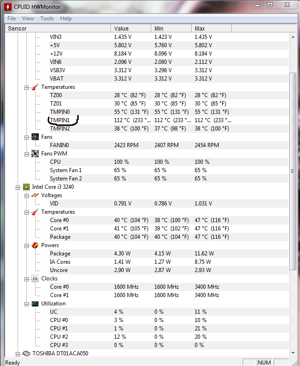Click the red thermometer icon next to motherboard Temperatures
300x366 pixels.
tap(35, 87)
